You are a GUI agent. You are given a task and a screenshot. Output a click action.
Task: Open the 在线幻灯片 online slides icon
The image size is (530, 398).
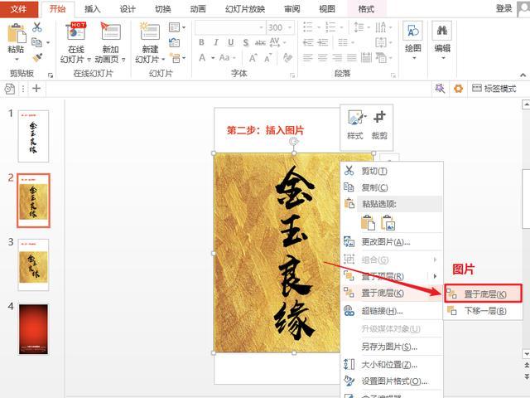click(x=76, y=32)
